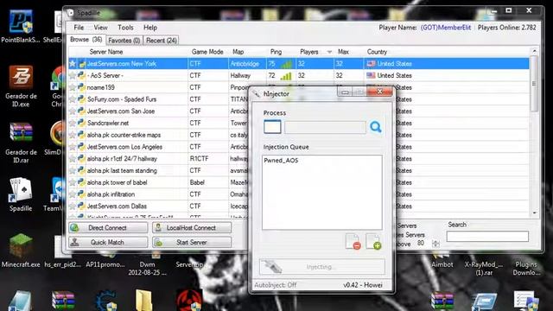The width and height of the screenshot is (553, 311).
Task: Sort by Server Name column header
Action: [x=106, y=52]
